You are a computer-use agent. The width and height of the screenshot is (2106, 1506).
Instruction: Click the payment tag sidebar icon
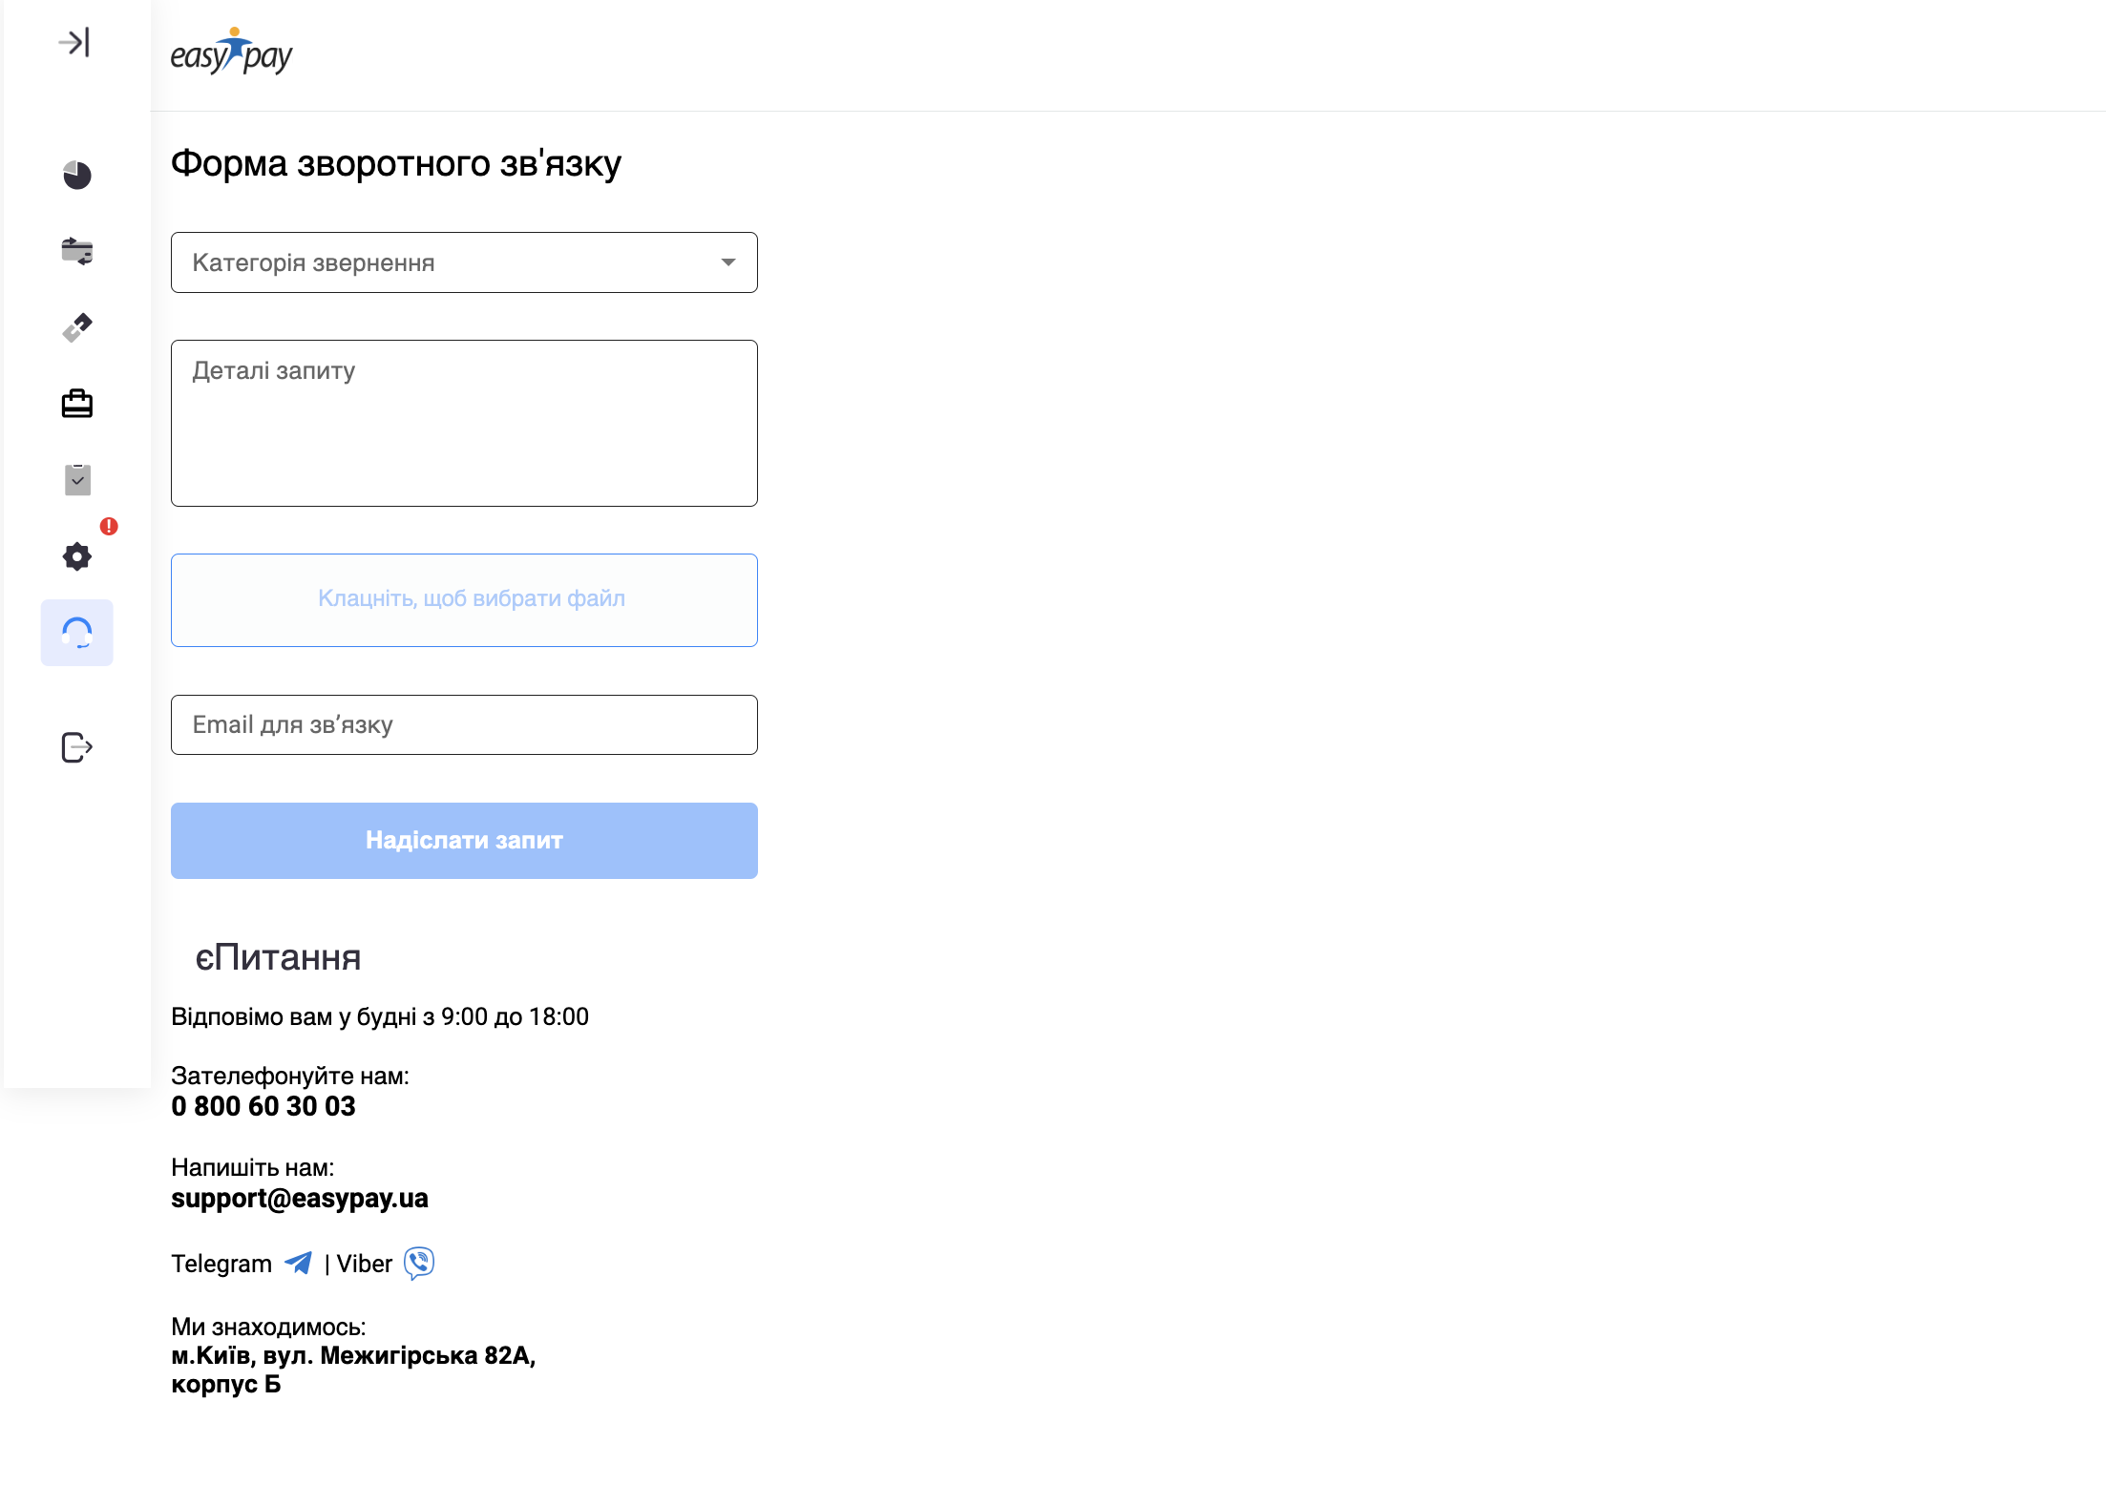tap(77, 327)
